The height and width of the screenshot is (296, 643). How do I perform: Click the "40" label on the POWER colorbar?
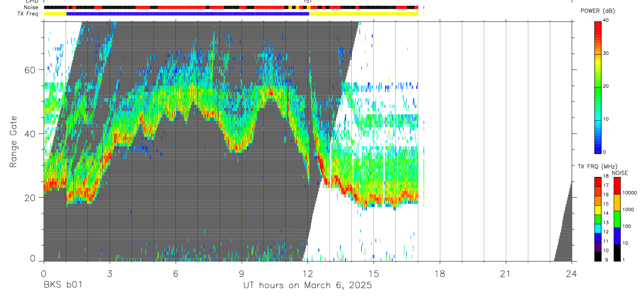pyautogui.click(x=607, y=20)
